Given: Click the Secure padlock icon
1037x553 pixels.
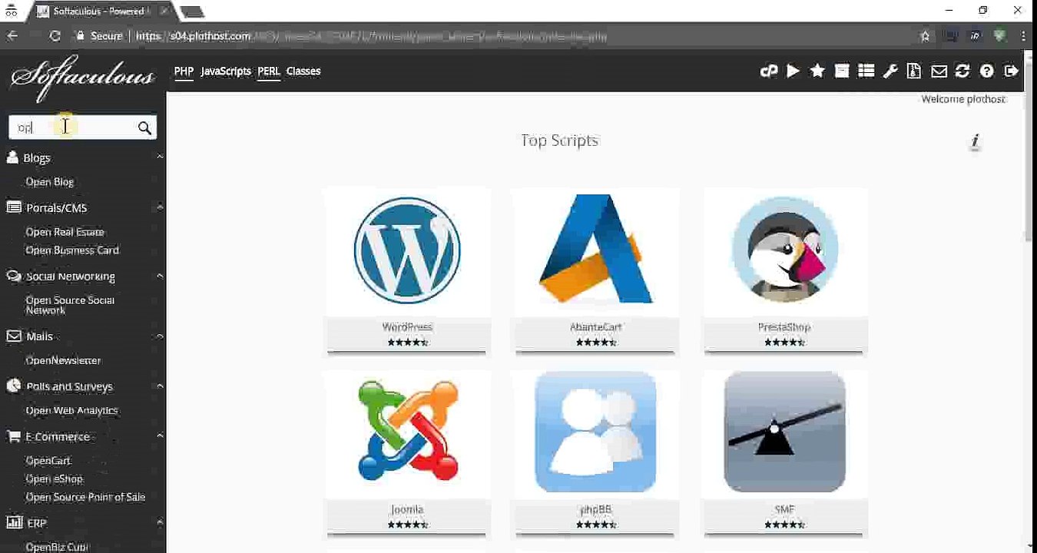Looking at the screenshot, I should [79, 35].
